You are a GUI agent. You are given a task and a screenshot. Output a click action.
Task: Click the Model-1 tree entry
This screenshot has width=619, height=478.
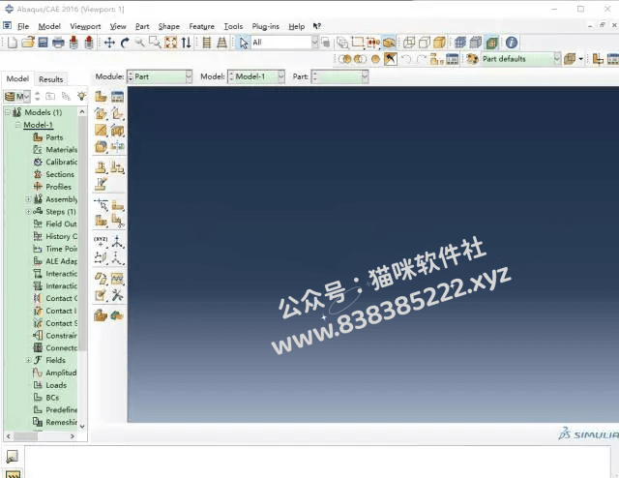click(x=38, y=125)
